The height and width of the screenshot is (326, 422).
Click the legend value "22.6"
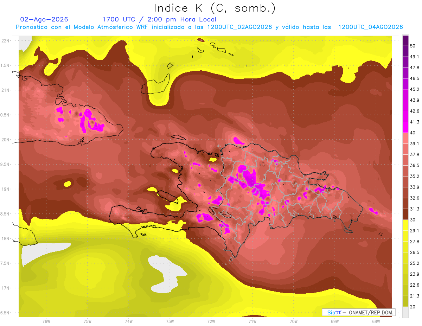pos(415,285)
